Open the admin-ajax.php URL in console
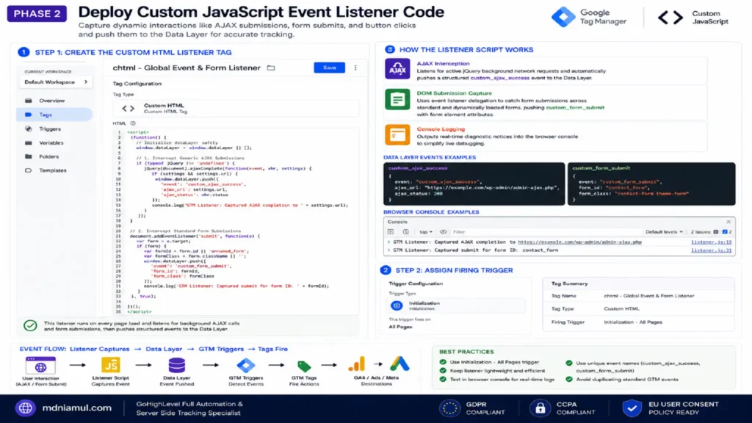Viewport: 752px width, 423px height. (579, 242)
